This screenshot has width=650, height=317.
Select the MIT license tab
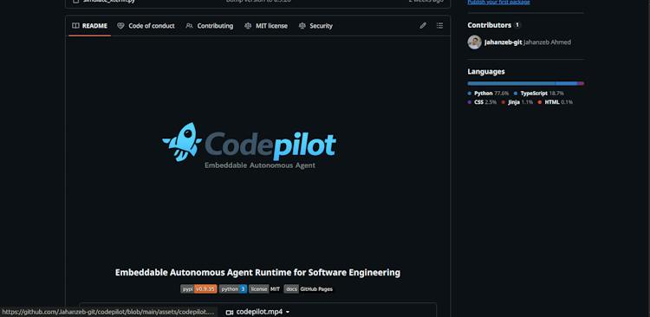tap(266, 26)
